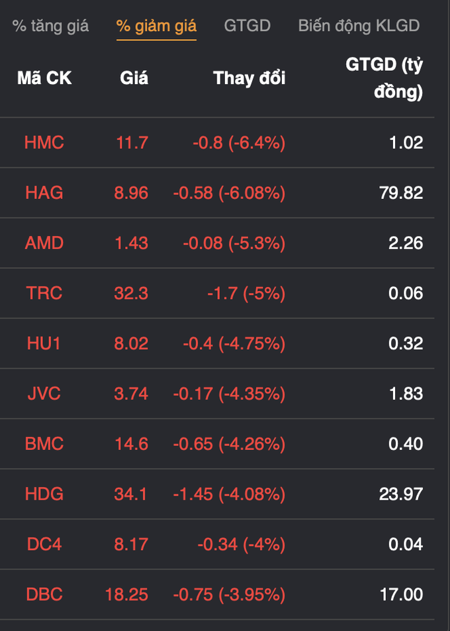This screenshot has width=450, height=631.
Task: Open the HDG stock ticker
Action: [x=44, y=494]
